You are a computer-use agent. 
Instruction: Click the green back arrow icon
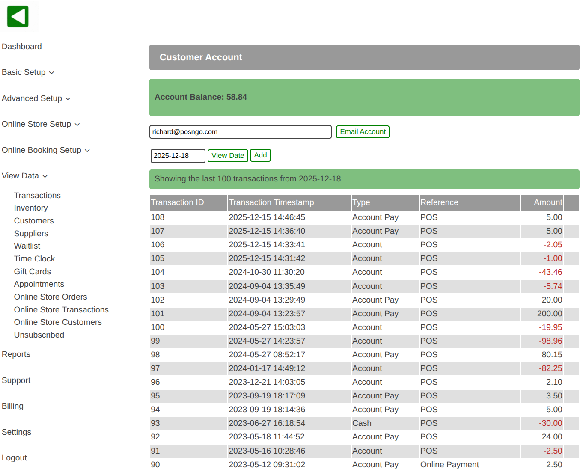(x=18, y=17)
